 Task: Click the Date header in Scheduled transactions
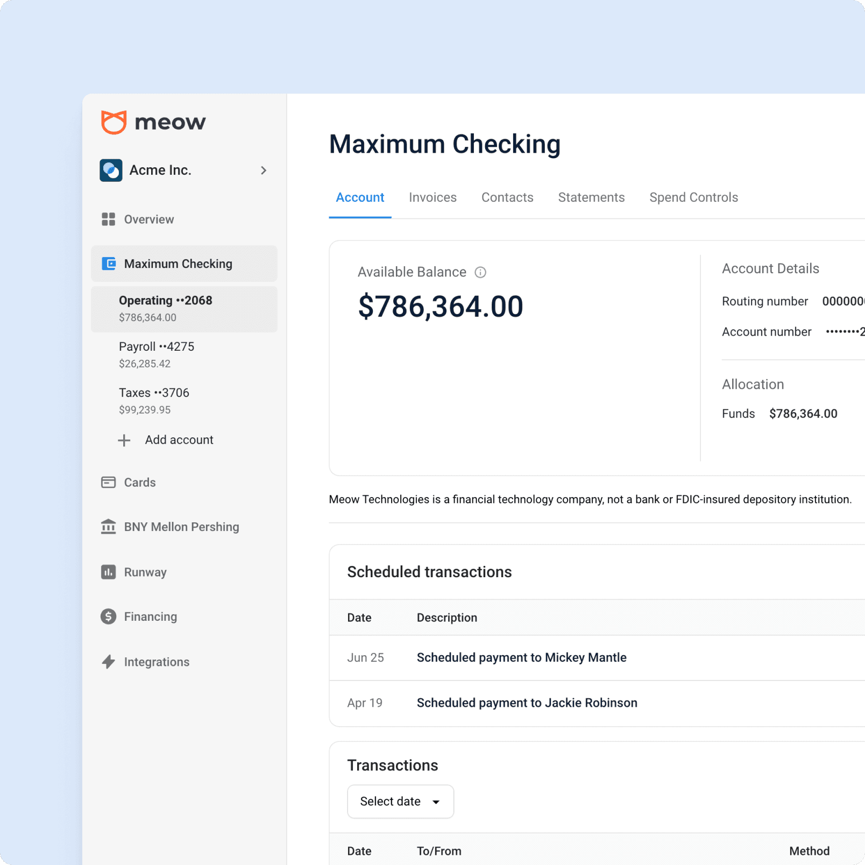[x=359, y=618]
